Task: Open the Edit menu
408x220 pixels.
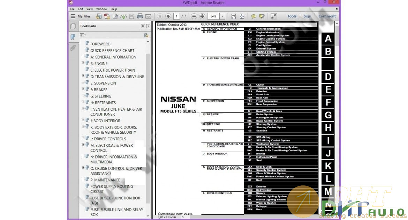Action: tap(81, 9)
